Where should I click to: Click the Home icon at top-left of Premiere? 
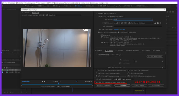(x=3, y=6)
